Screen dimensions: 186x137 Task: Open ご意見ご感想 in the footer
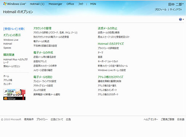click(167, 120)
